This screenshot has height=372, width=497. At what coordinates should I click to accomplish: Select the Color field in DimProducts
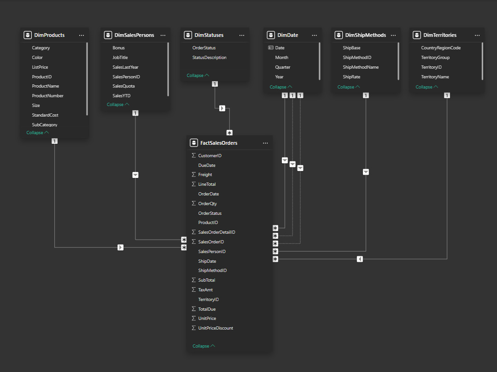coord(37,58)
